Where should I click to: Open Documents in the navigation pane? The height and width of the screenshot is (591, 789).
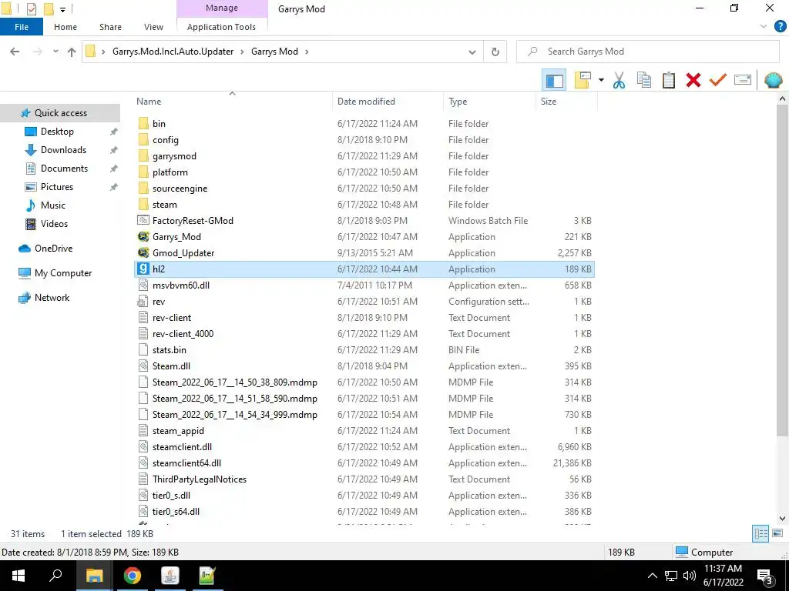tap(64, 169)
